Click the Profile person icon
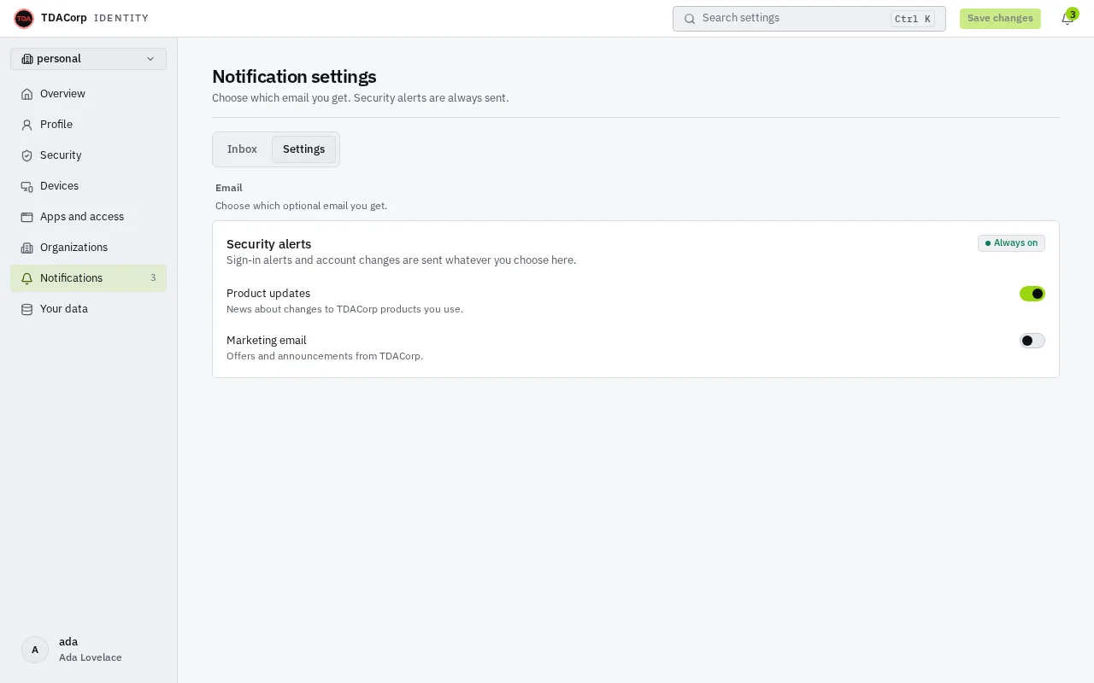The height and width of the screenshot is (683, 1094). point(27,125)
